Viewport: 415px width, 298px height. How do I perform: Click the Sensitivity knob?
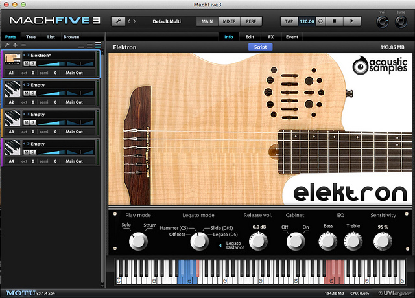[383, 242]
